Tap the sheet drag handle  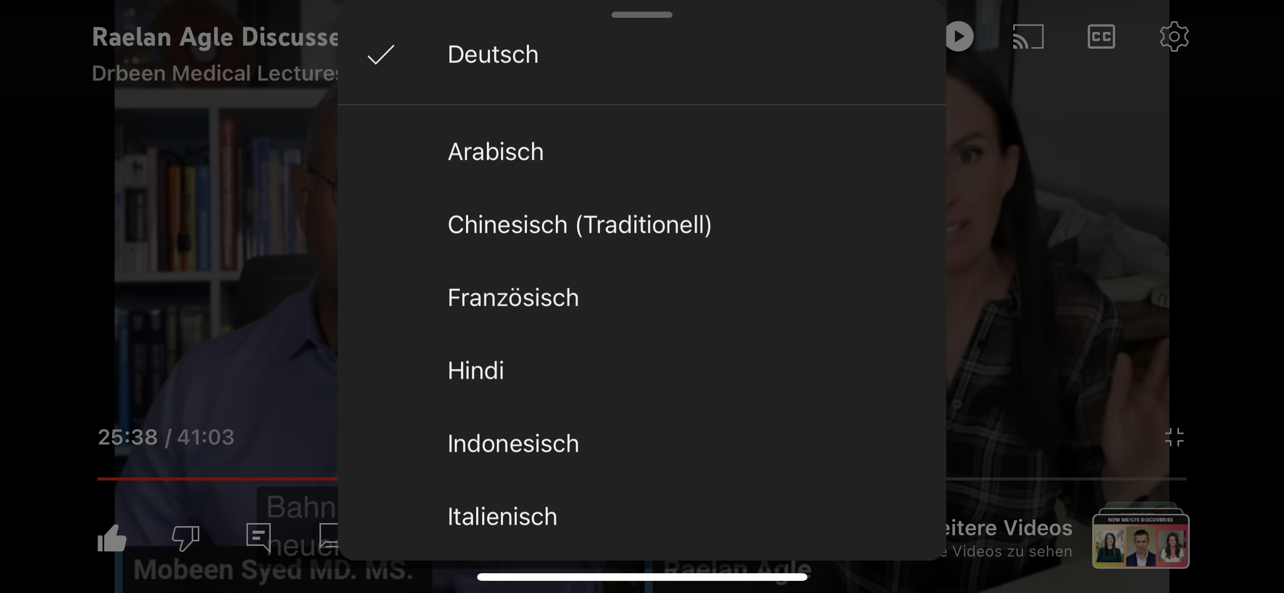click(x=641, y=15)
